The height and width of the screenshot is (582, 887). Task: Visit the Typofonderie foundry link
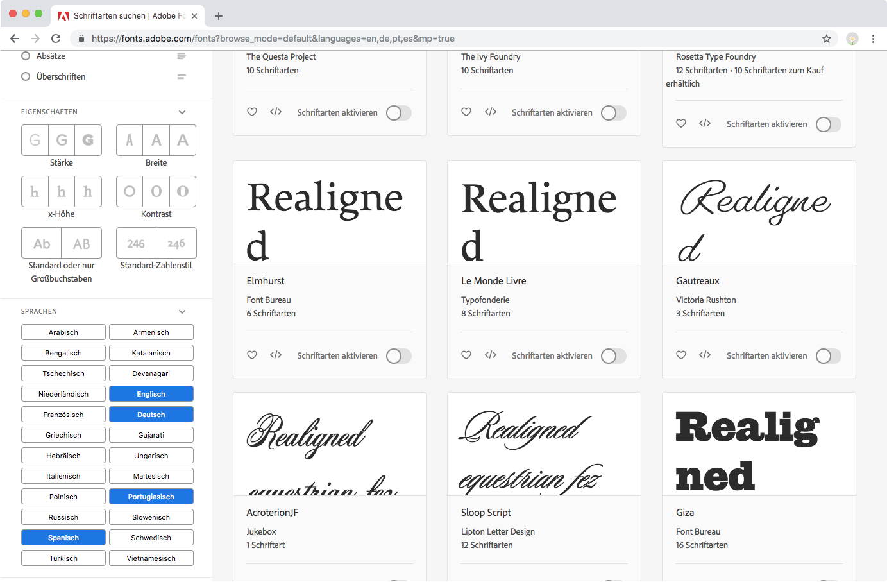[486, 300]
